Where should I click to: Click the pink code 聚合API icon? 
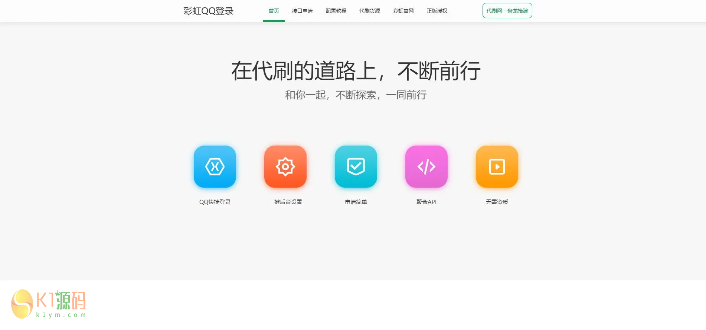[x=426, y=166]
